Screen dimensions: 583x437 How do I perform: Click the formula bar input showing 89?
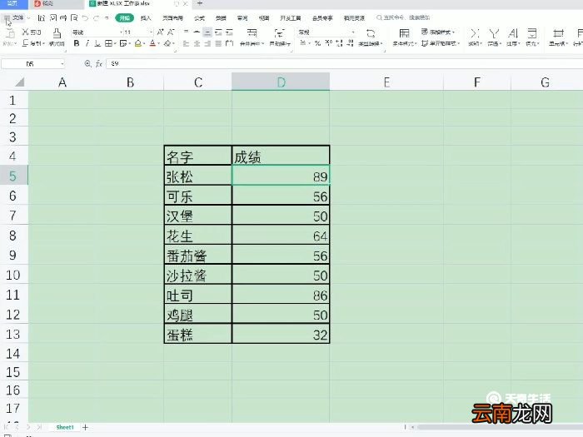(x=344, y=64)
